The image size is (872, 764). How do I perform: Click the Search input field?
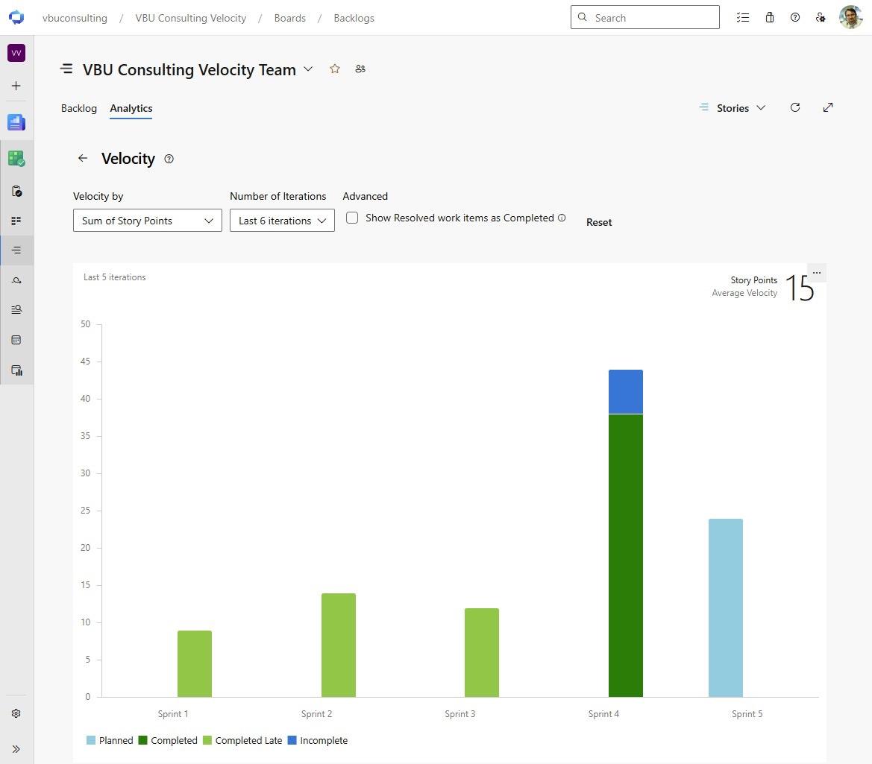645,17
